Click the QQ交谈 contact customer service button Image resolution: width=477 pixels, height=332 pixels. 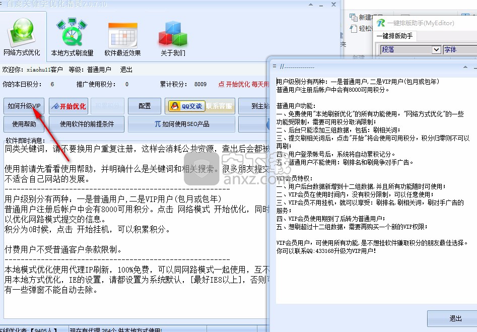(x=200, y=106)
